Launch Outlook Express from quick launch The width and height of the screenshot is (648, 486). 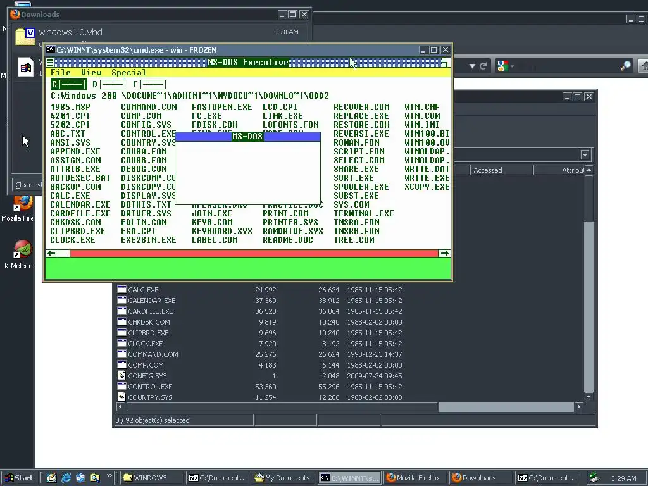80,478
